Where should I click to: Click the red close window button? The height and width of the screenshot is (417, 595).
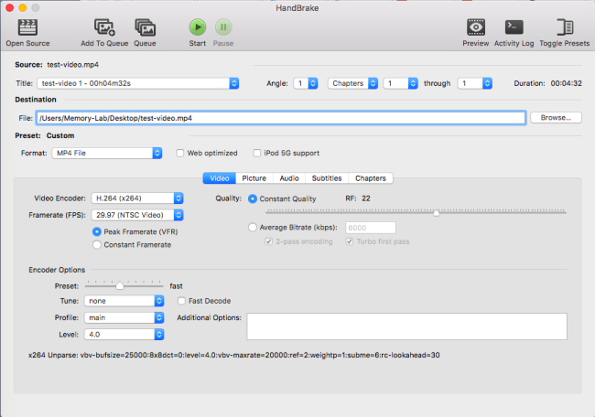tap(9, 7)
